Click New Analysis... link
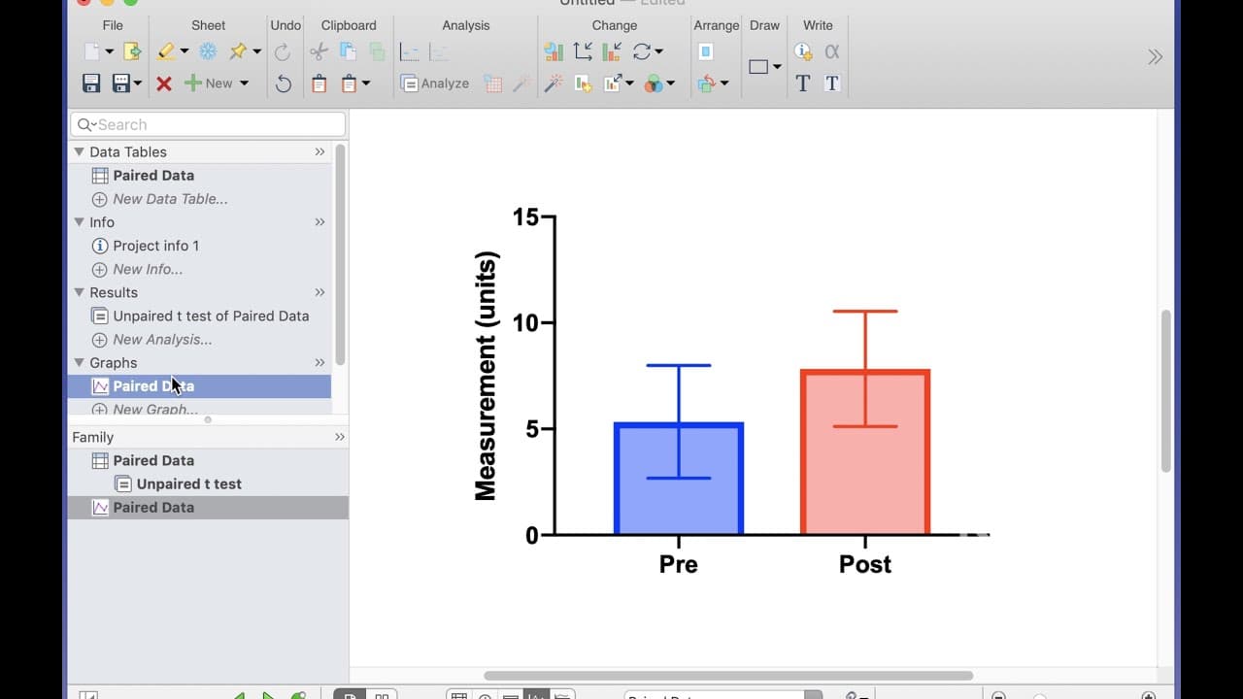Image resolution: width=1243 pixels, height=699 pixels. (162, 339)
